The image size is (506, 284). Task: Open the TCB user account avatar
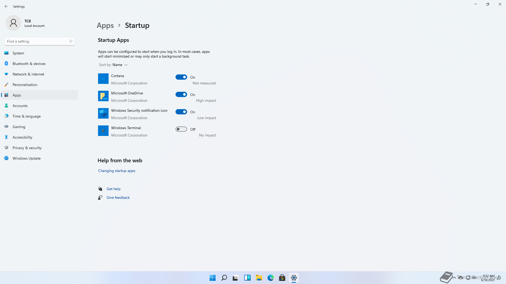pyautogui.click(x=13, y=23)
